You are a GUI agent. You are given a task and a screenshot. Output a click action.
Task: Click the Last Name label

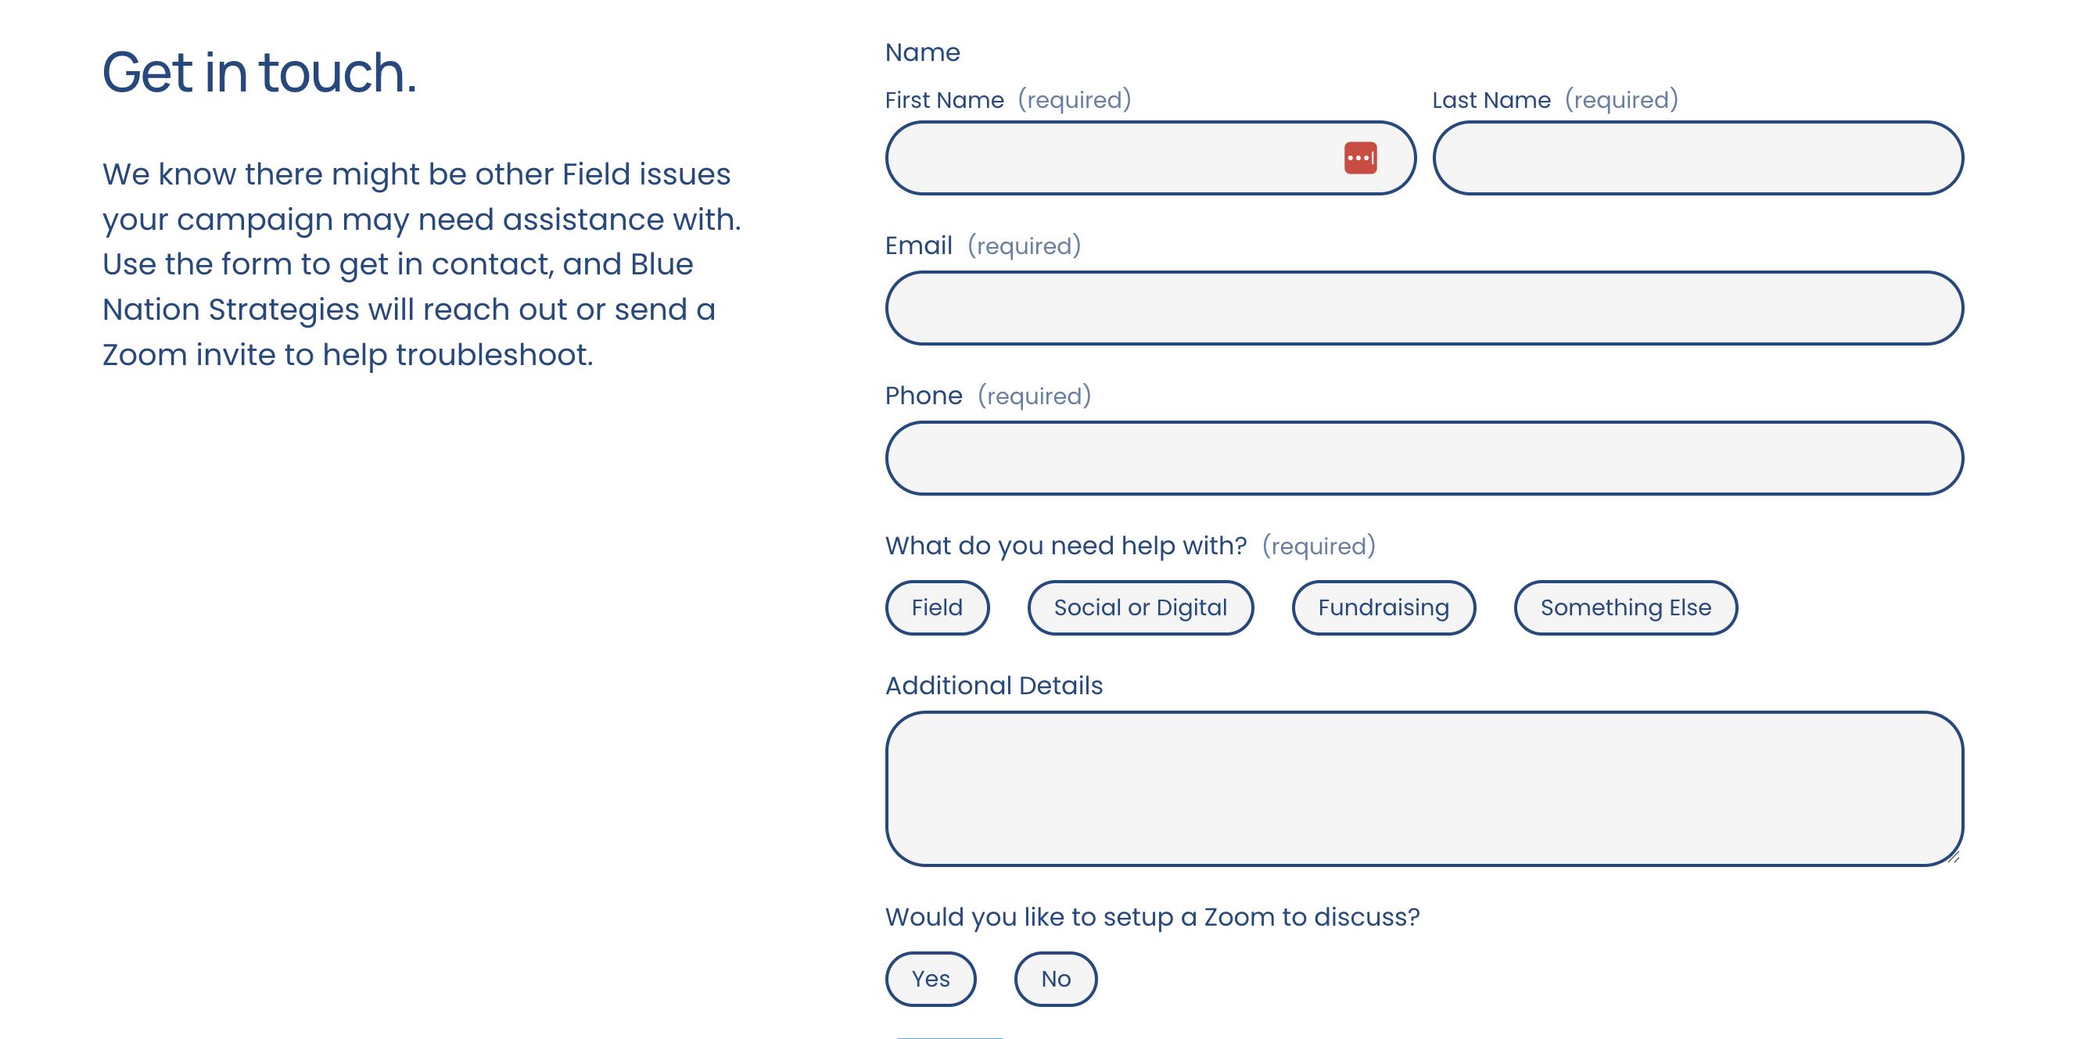click(1491, 100)
